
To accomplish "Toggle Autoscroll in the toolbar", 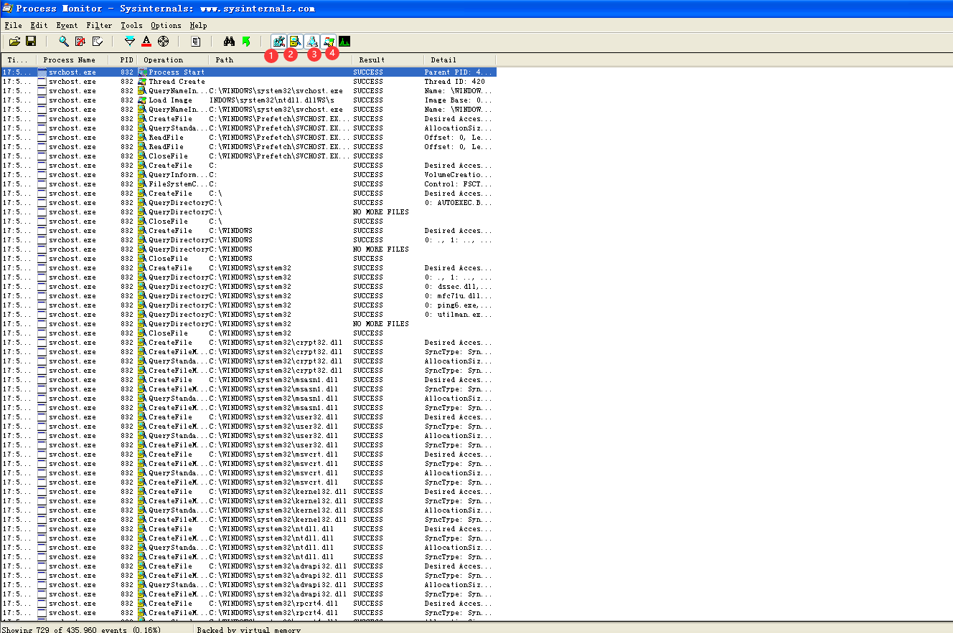I will [81, 42].
